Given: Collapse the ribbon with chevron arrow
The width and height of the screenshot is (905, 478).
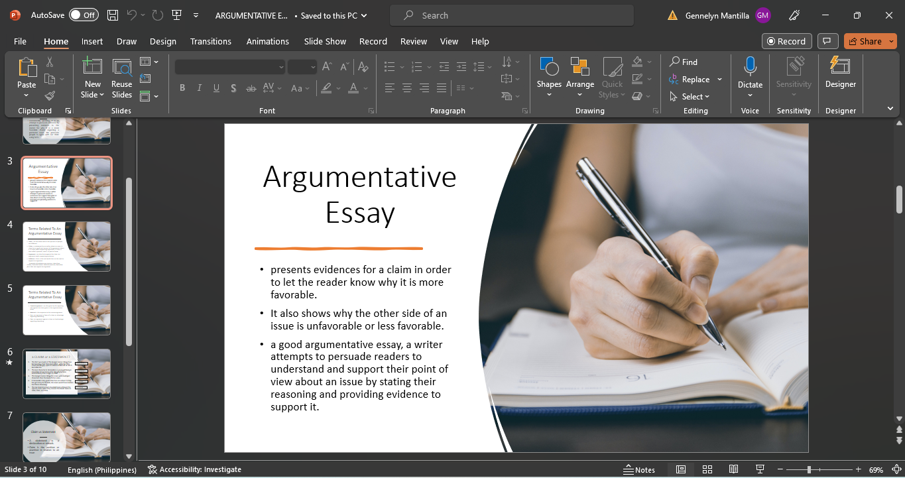Looking at the screenshot, I should tap(890, 108).
